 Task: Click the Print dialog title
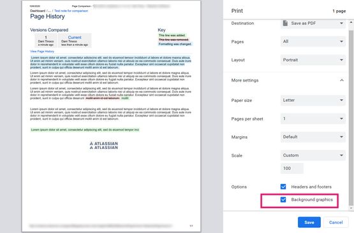[x=237, y=11]
